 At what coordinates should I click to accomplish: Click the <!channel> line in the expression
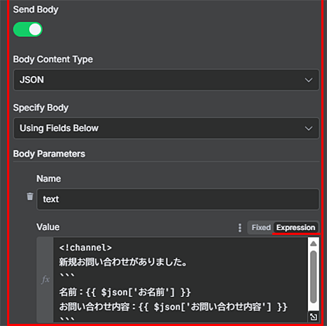point(85,248)
